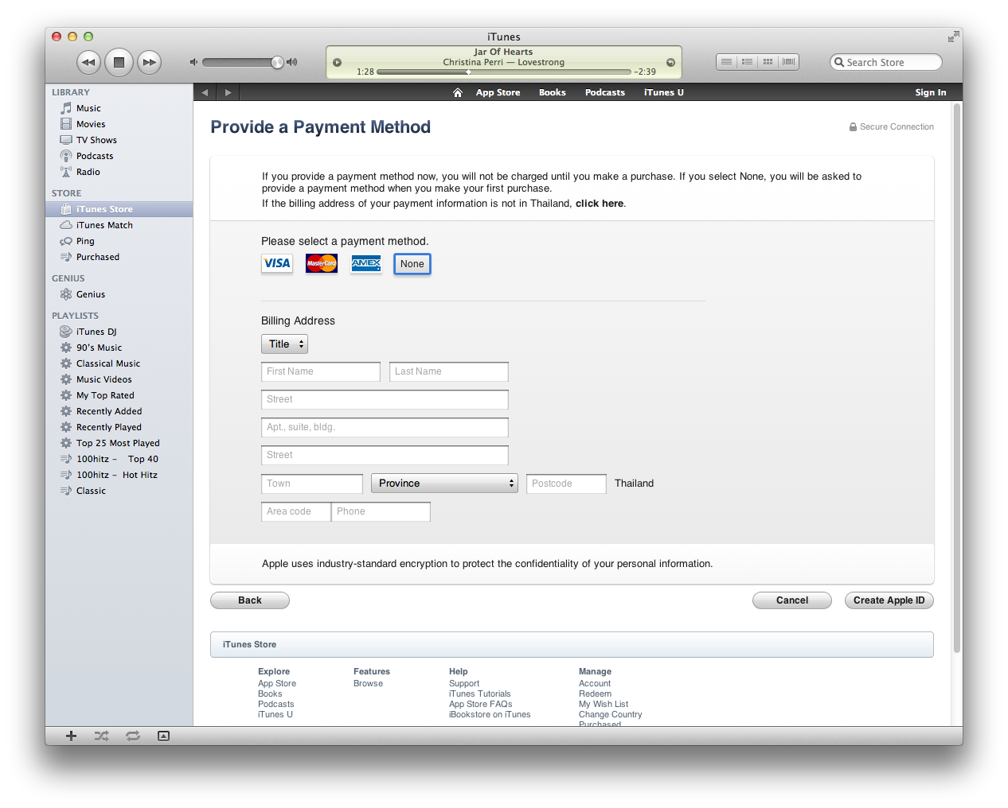1008x808 pixels.
Task: Click the page vertical scrollbar
Action: pyautogui.click(x=957, y=378)
